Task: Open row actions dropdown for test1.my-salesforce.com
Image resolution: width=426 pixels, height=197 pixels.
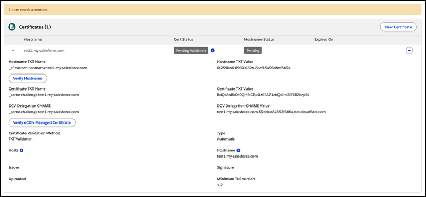Action: pyautogui.click(x=409, y=51)
